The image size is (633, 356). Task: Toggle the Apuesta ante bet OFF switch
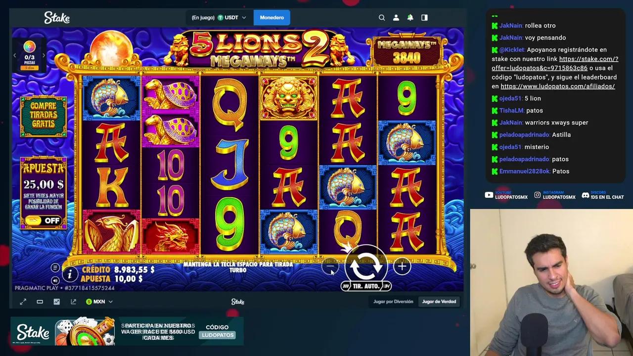(x=44, y=221)
